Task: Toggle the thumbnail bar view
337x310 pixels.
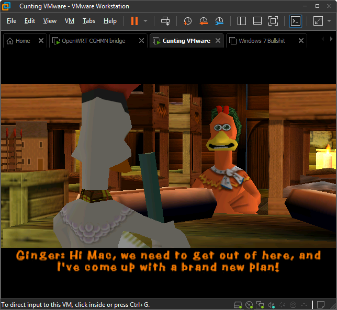Action: click(x=257, y=21)
